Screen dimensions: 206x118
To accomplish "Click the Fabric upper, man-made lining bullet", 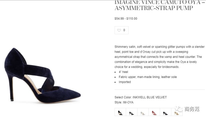I will (x=148, y=77).
